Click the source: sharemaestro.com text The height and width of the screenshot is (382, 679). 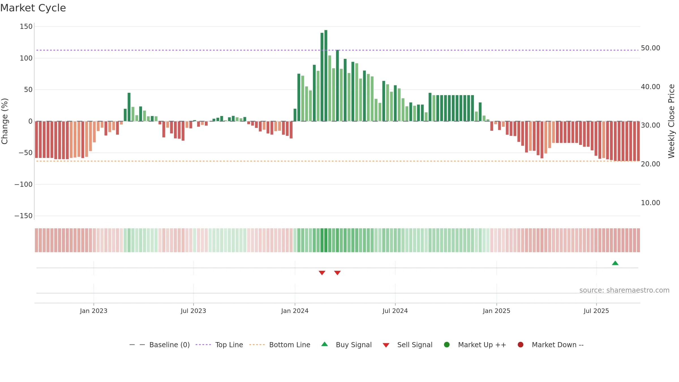pyautogui.click(x=624, y=290)
